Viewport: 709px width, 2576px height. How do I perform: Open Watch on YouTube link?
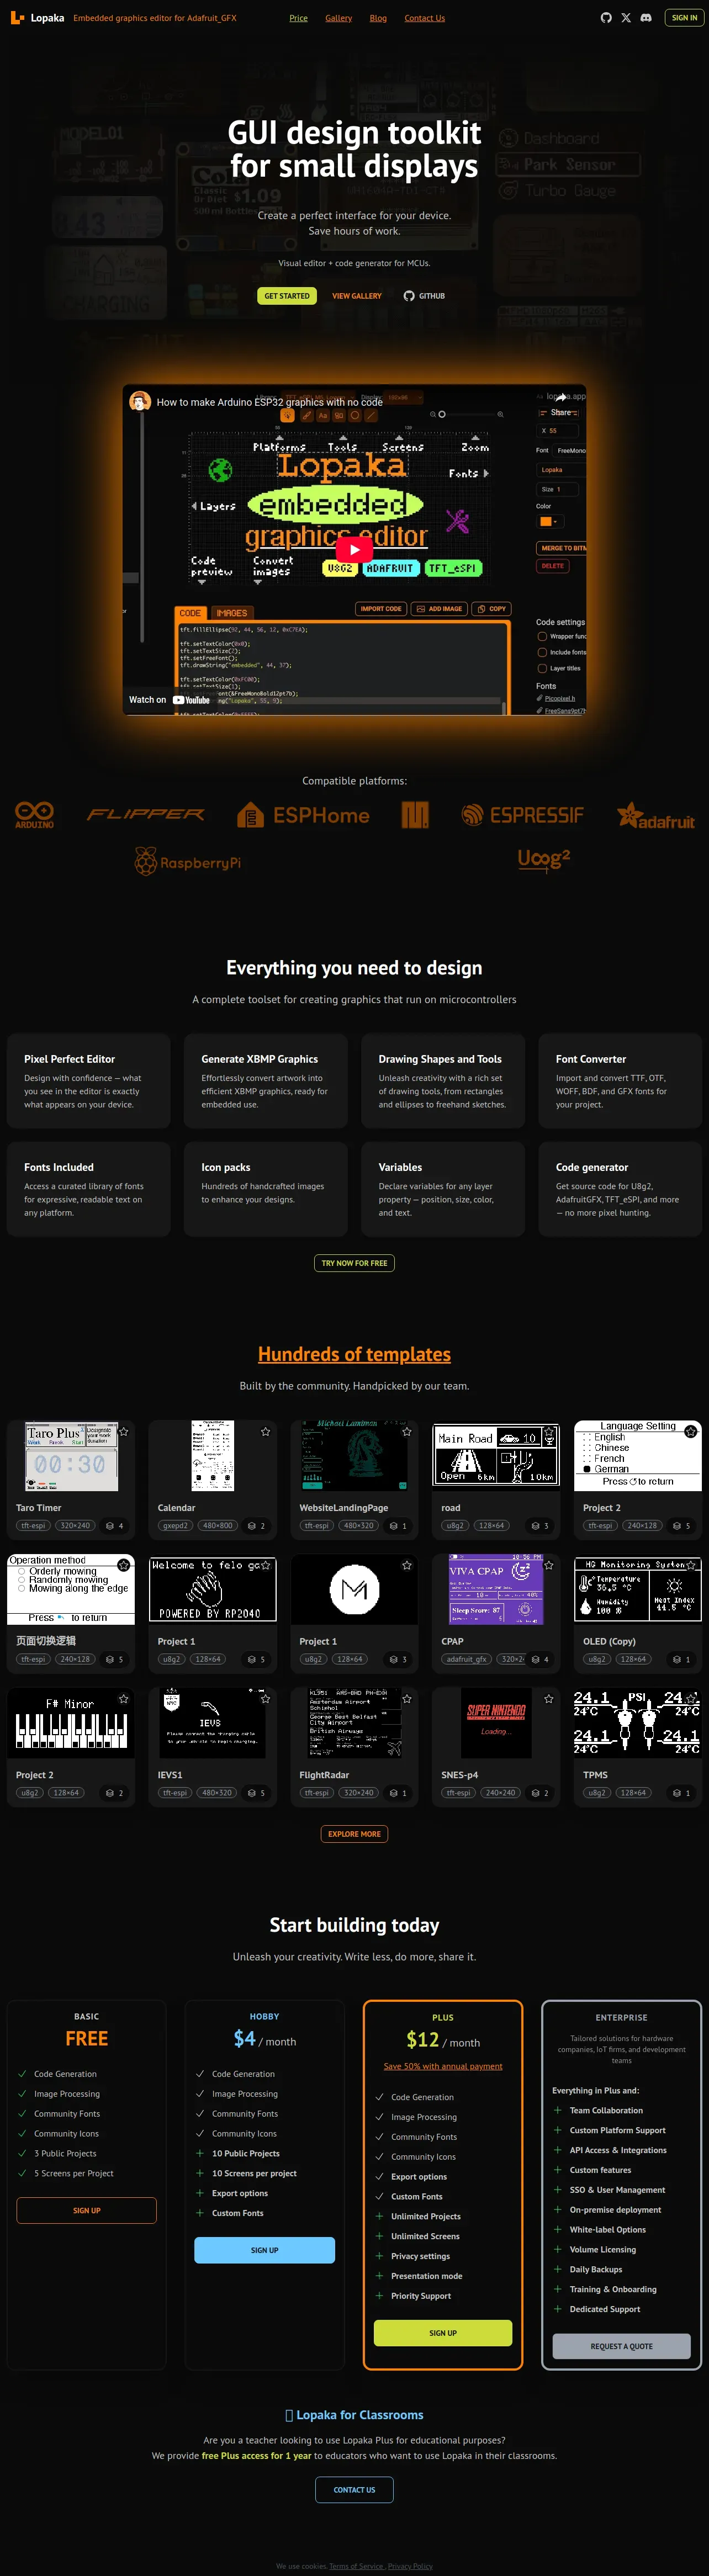[x=169, y=700]
